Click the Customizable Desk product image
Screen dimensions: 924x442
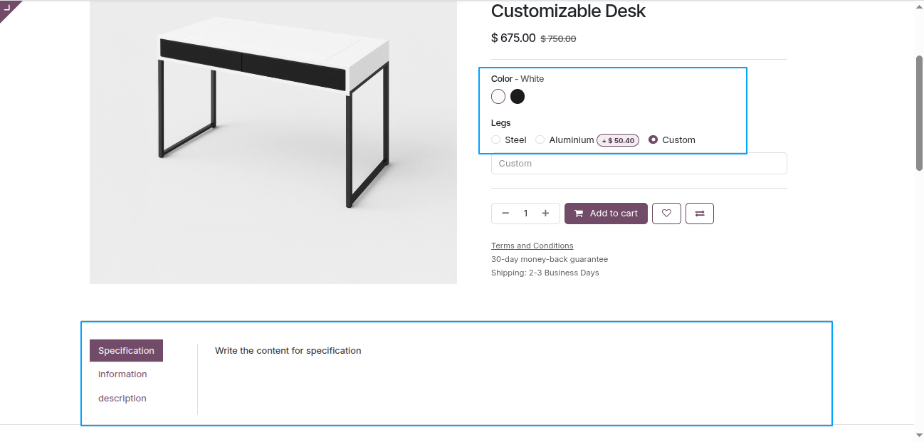tap(273, 142)
